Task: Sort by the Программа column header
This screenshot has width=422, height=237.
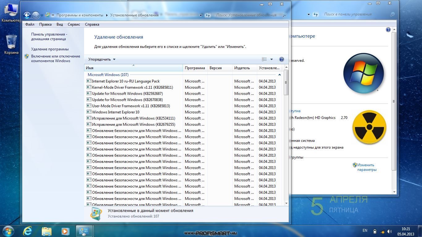Action: click(x=195, y=68)
